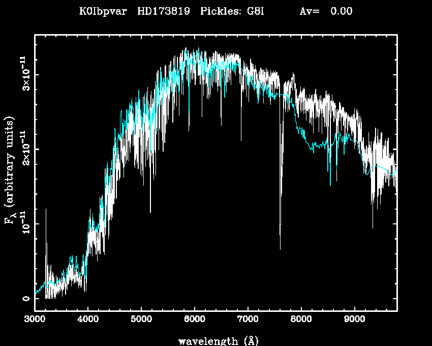Click the smooth cyan curve hump past 9000 Å
Image resolution: width=432 pixels, height=346 pixels.
click(379, 167)
